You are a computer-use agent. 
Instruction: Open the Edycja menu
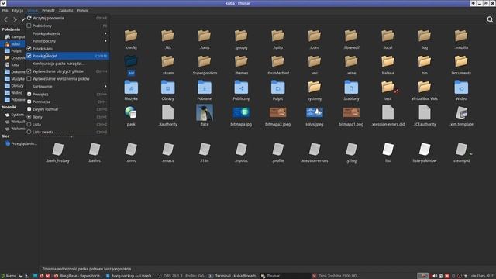18,10
